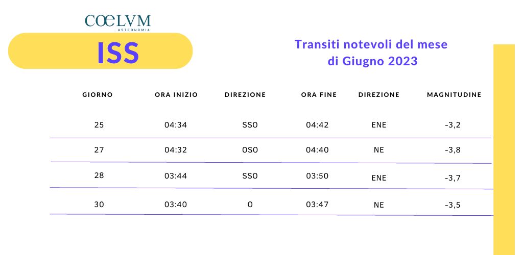
Task: Click the MAGNITUDINE column header
Action: (454, 94)
